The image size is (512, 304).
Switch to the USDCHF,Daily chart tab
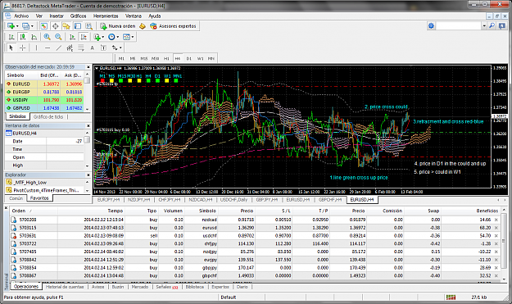tap(233, 199)
